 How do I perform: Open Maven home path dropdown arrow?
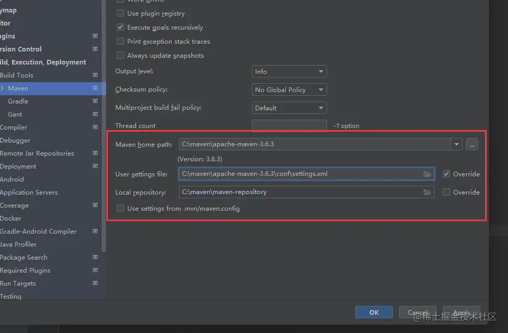(456, 144)
